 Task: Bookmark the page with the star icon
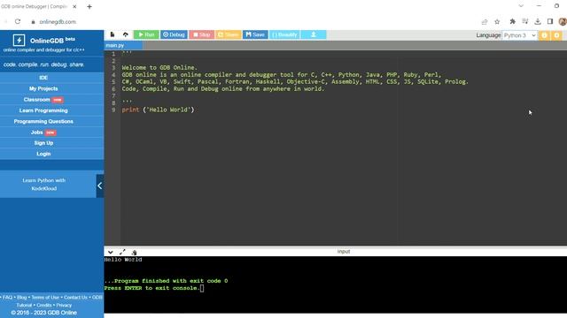click(497, 21)
